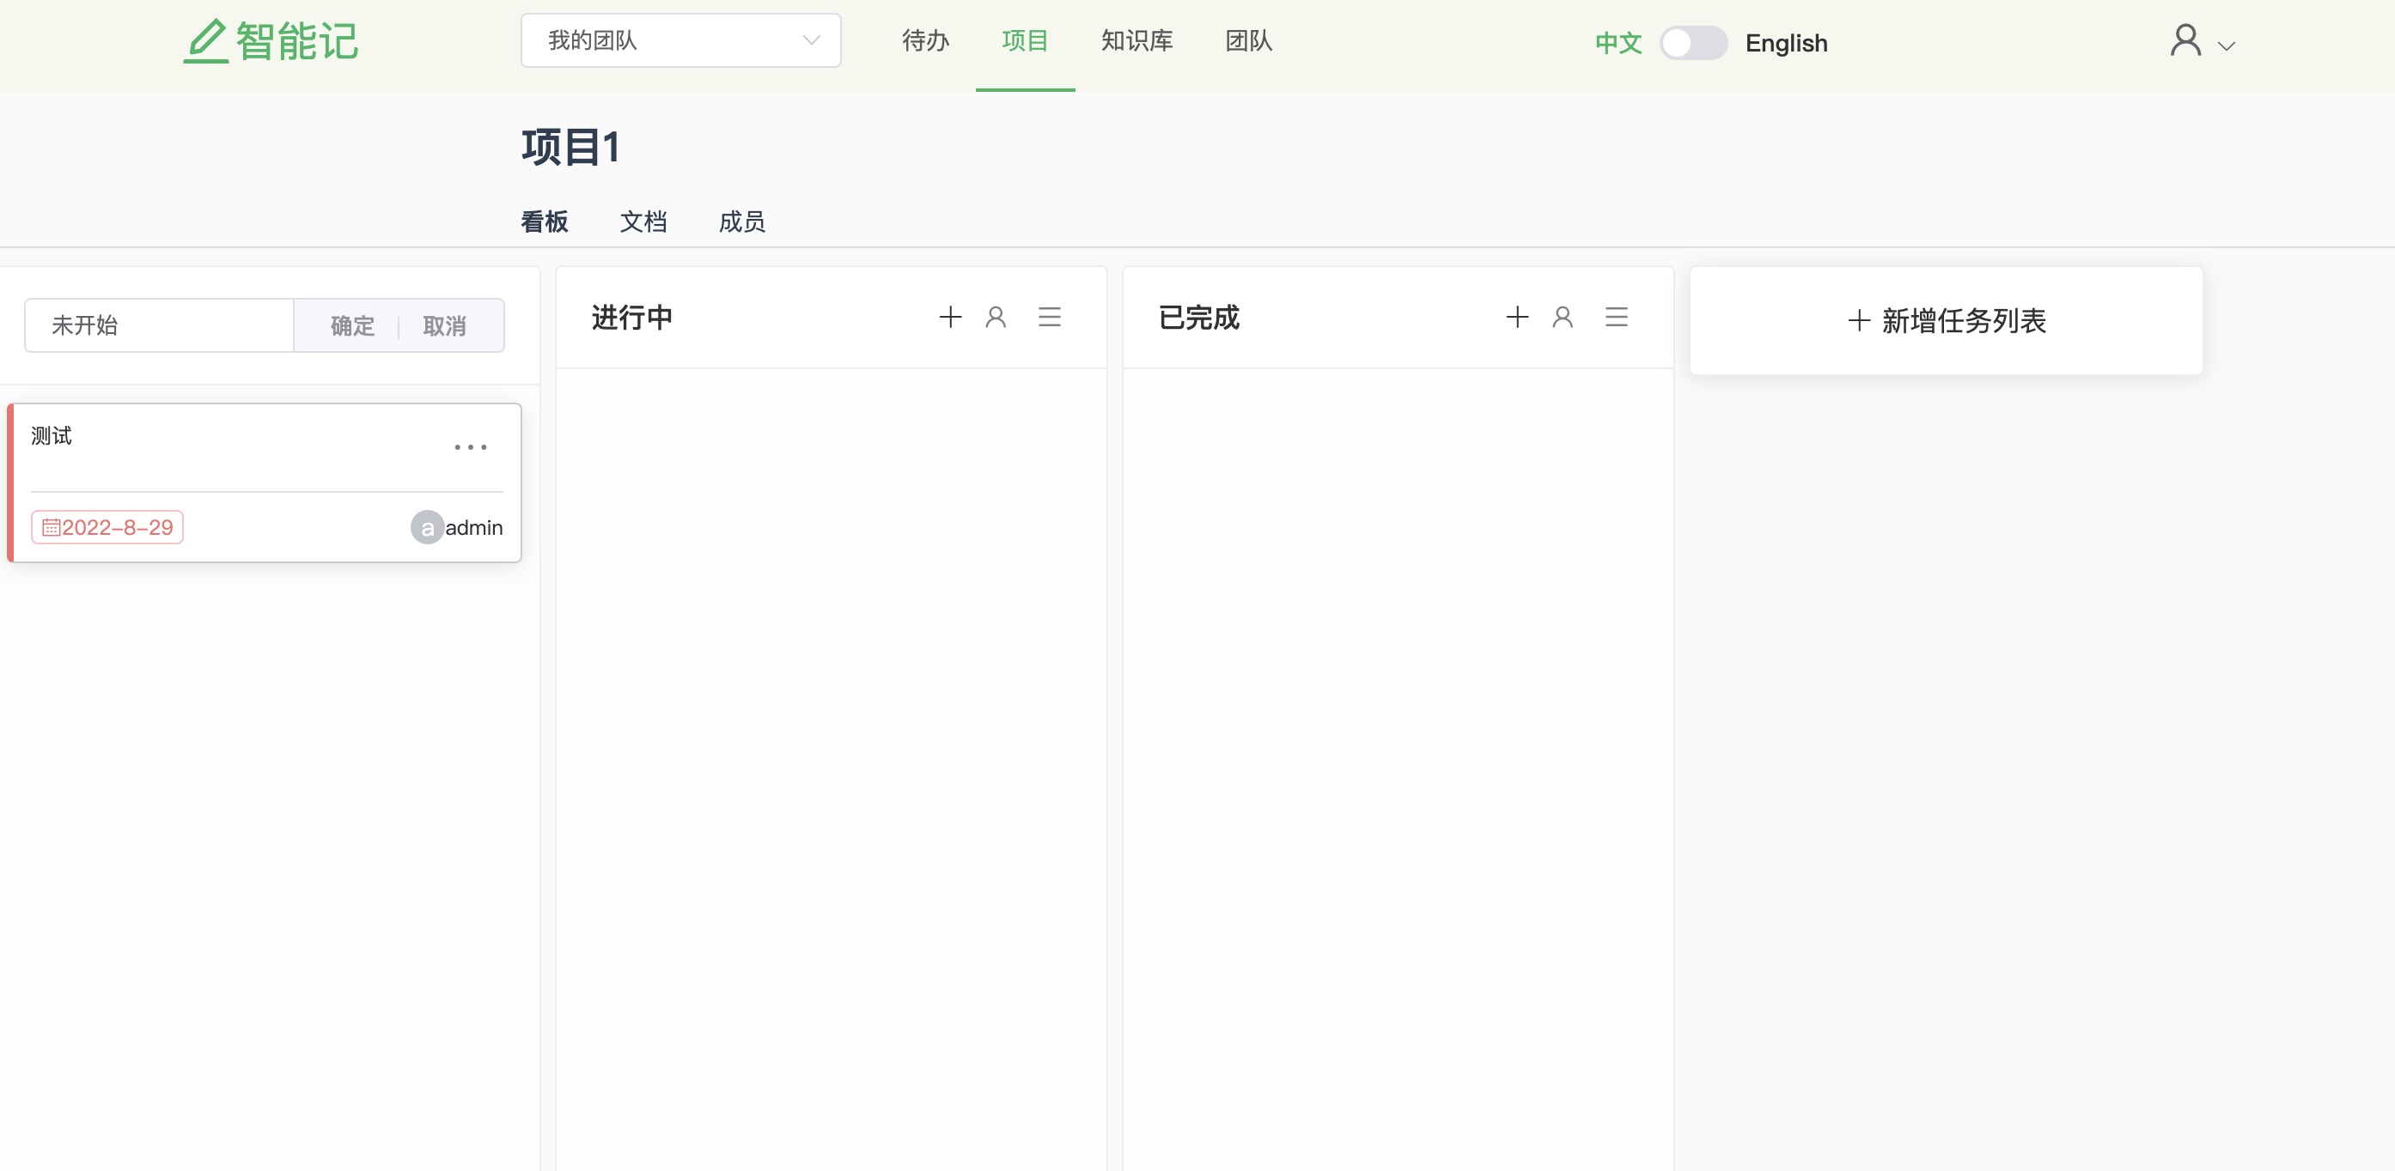Viewport: 2395px width, 1171px height.
Task: Go to 待办 navigation tab
Action: pos(925,41)
